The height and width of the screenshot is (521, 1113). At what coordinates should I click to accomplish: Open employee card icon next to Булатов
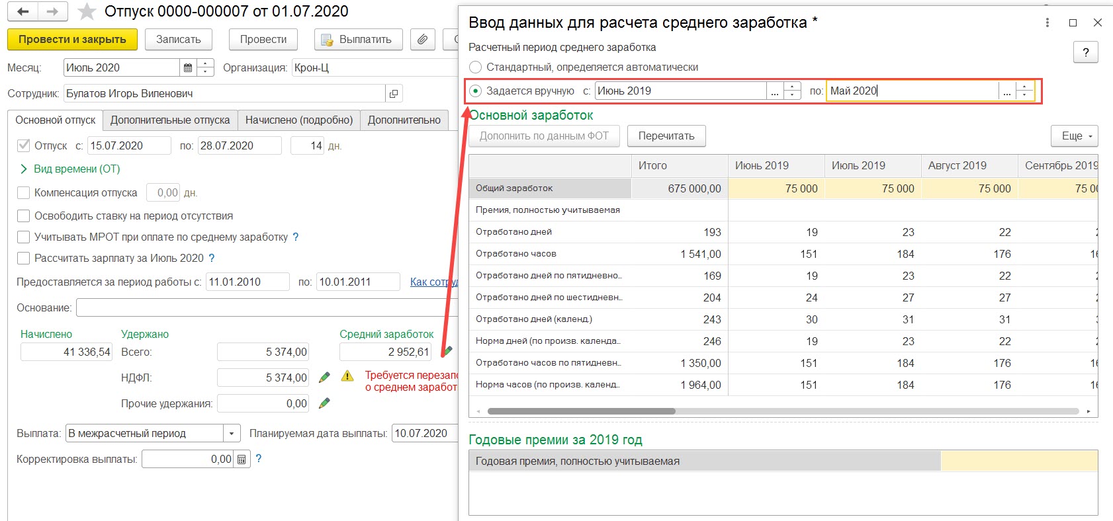394,94
